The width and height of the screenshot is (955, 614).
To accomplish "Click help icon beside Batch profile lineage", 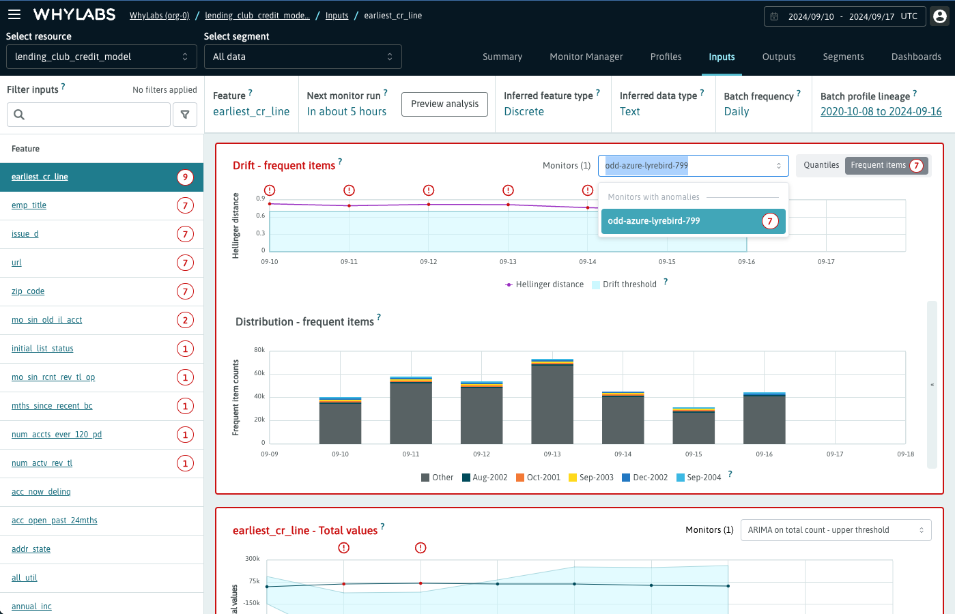I will click(915, 93).
